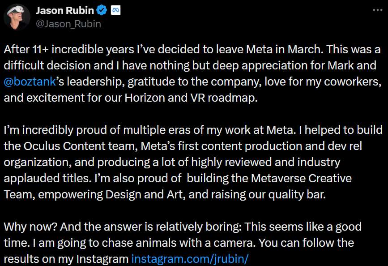Click the blue @boztank mention
Screen dimensions: 388x266
30,82
